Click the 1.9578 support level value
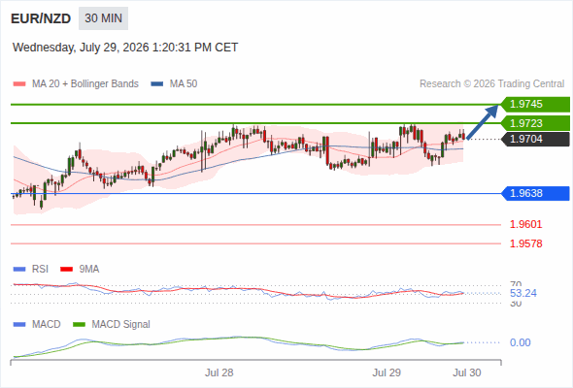 point(525,243)
